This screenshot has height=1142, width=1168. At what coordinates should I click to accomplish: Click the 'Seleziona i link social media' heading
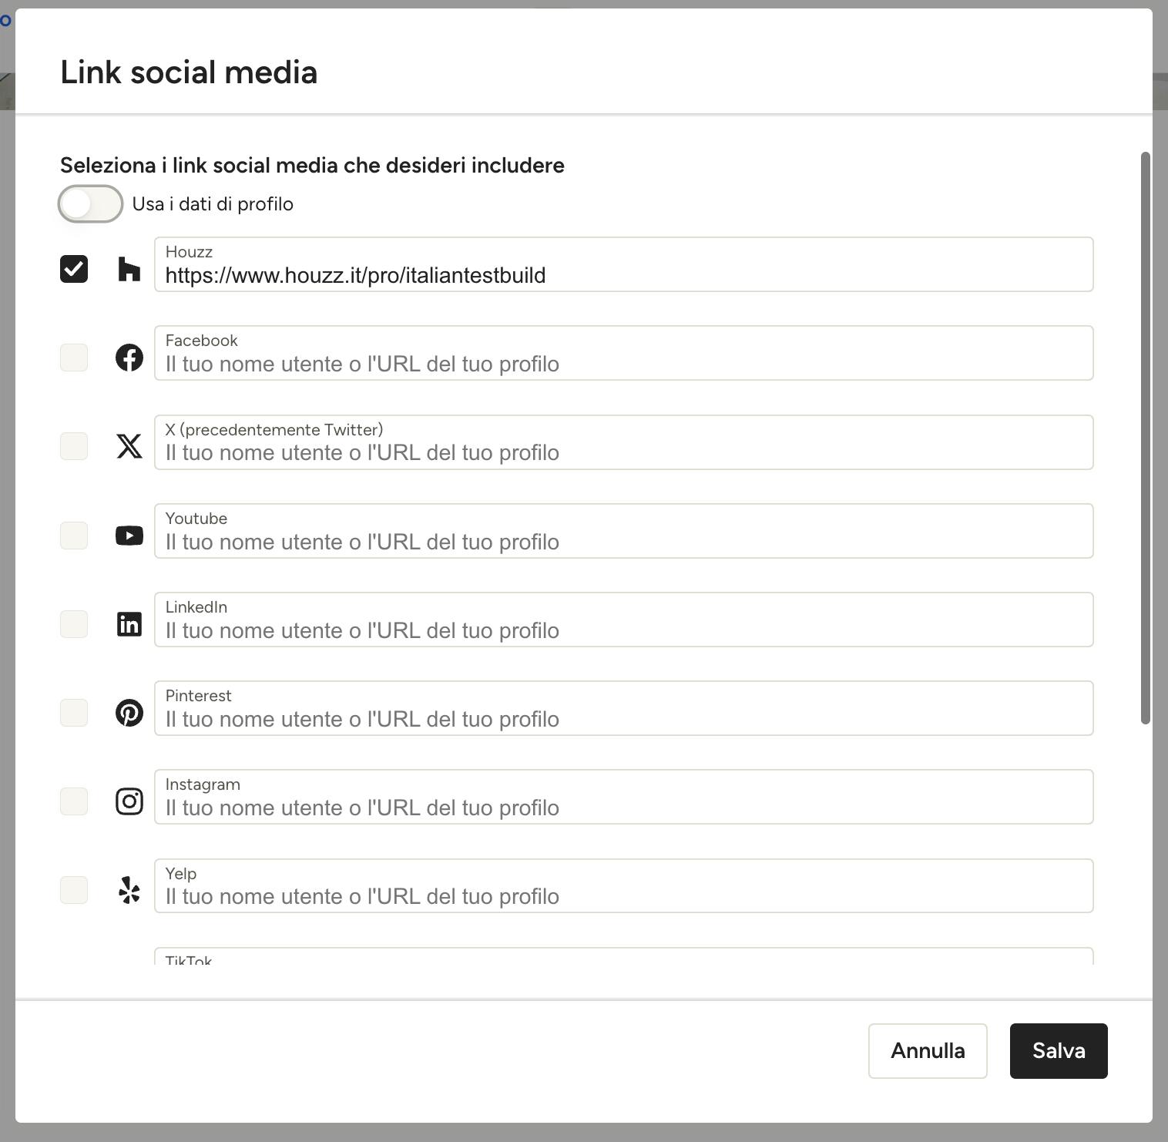point(312,165)
